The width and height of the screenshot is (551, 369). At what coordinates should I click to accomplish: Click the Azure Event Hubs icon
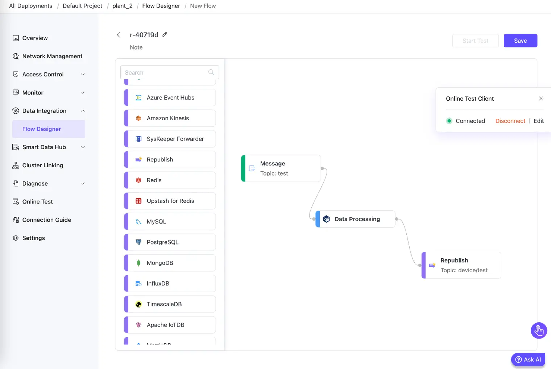[138, 97]
